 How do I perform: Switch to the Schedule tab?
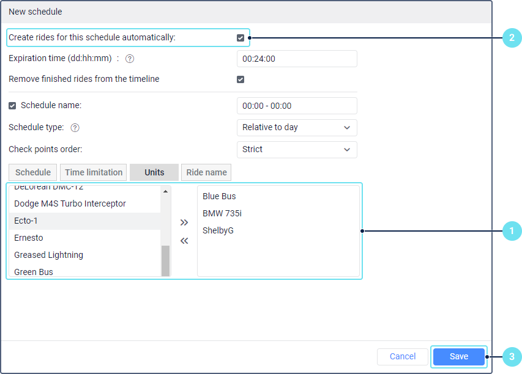point(33,172)
